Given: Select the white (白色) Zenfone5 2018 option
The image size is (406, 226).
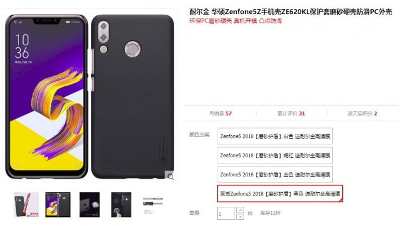Looking at the screenshot, I should click(x=275, y=136).
